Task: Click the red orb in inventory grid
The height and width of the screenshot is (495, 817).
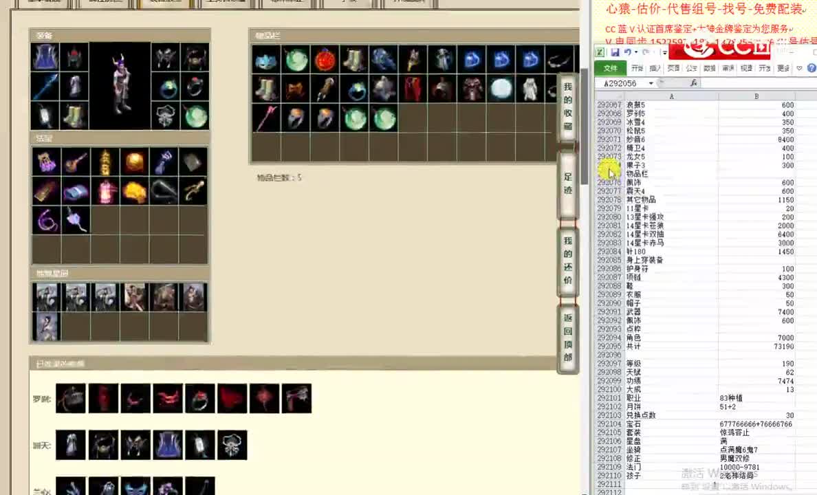Action: [326, 60]
